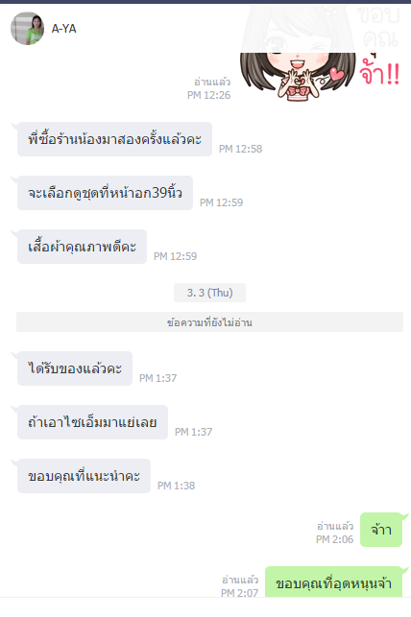Click the PM 2:06 read receipt label
The width and height of the screenshot is (411, 617).
335,526
